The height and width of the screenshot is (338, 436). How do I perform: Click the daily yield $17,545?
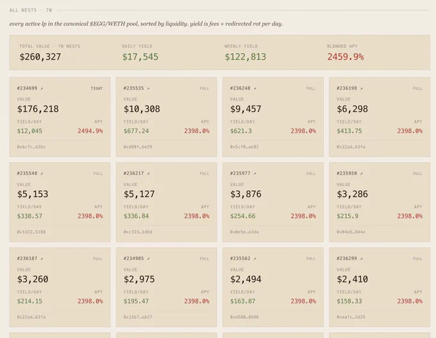click(140, 57)
